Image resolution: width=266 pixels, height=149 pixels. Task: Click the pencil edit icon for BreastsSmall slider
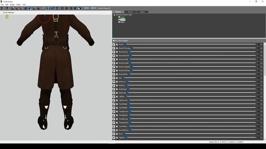click(114, 59)
